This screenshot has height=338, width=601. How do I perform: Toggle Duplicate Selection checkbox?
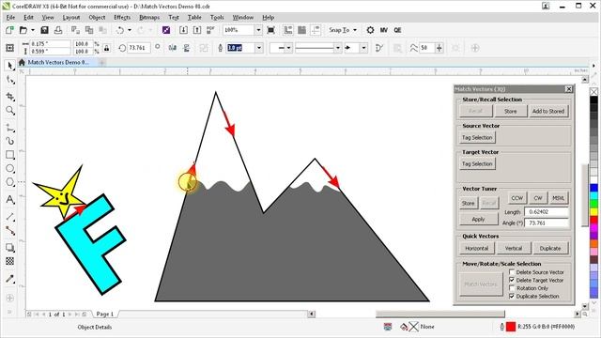(x=512, y=297)
